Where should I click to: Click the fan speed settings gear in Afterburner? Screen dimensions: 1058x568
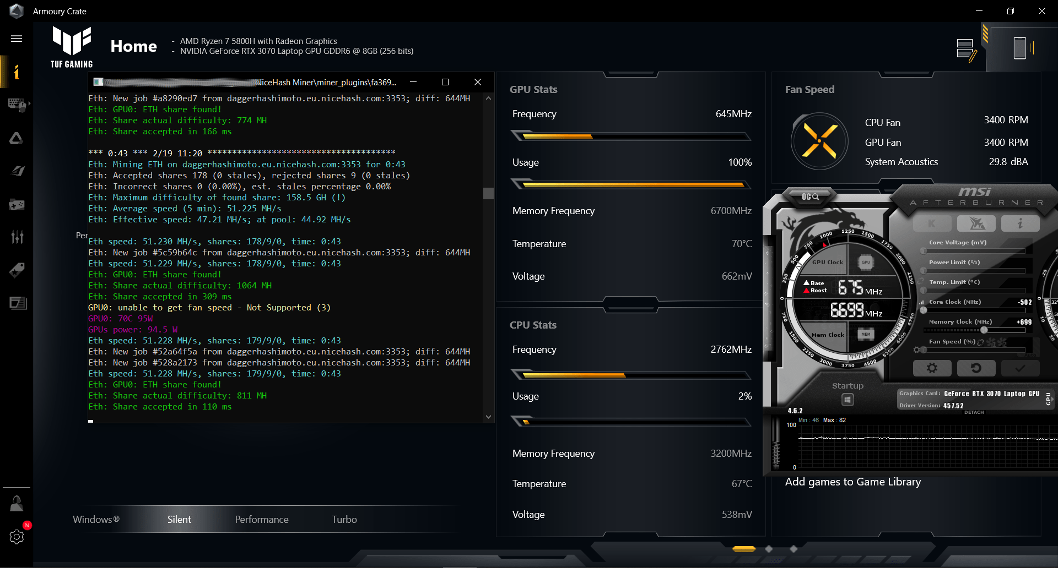tap(916, 350)
